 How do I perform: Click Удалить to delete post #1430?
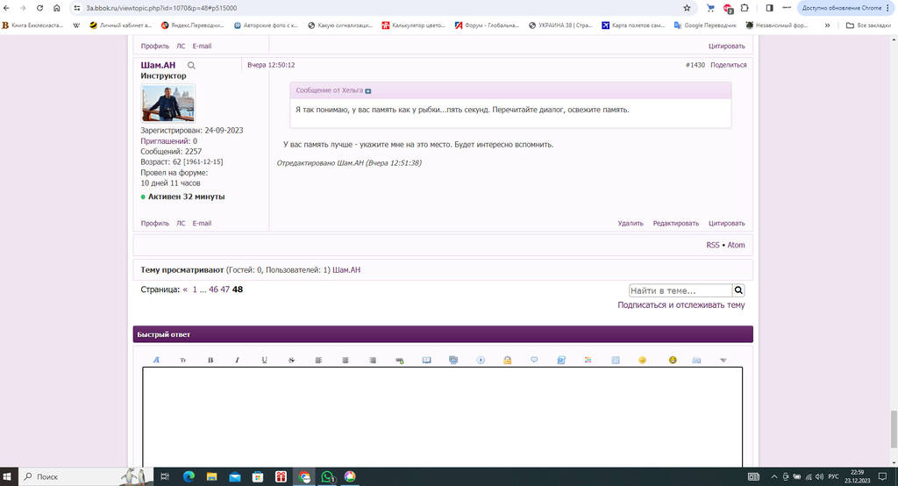[x=631, y=224]
